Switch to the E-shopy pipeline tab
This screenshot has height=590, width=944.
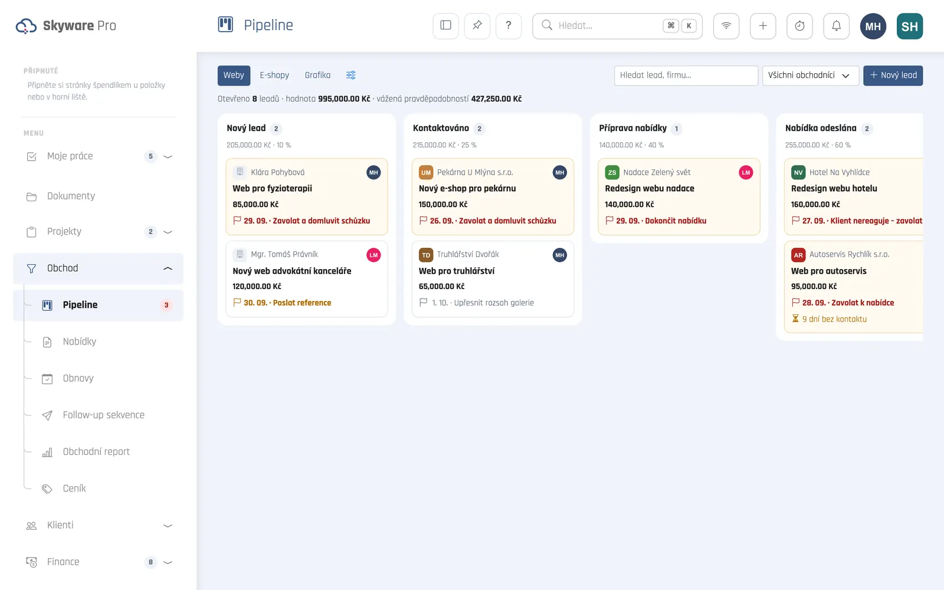coord(274,76)
